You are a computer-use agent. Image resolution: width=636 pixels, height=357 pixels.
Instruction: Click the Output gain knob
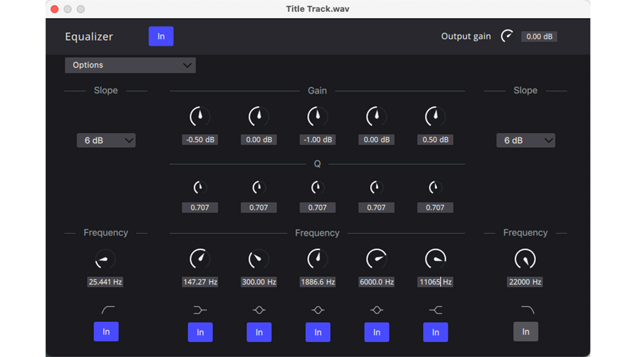(x=507, y=36)
